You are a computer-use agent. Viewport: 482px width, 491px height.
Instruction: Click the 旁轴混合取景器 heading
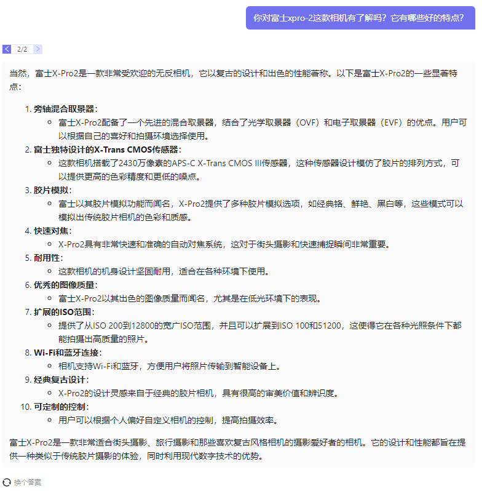click(65, 109)
